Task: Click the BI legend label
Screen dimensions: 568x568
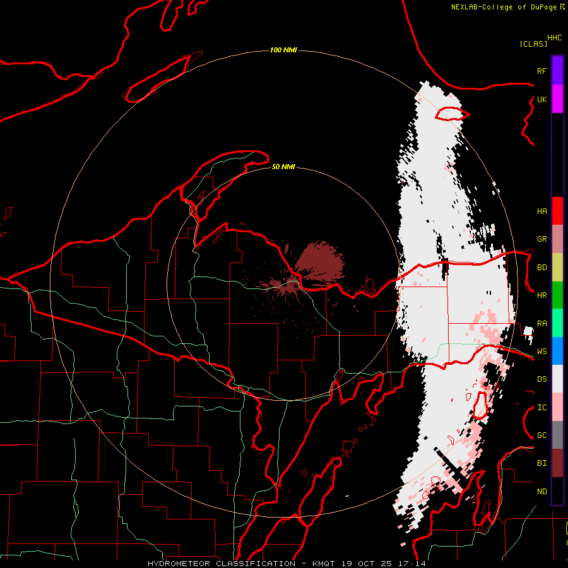Action: pyautogui.click(x=541, y=463)
